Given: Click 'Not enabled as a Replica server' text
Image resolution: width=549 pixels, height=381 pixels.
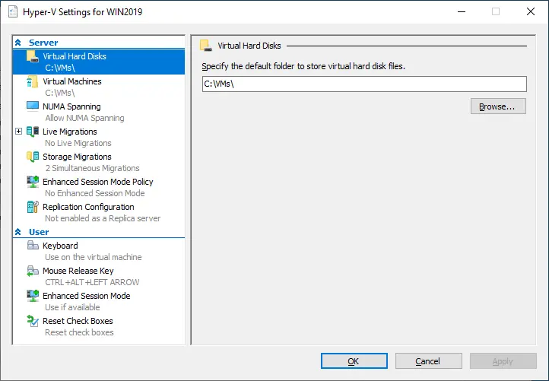Looking at the screenshot, I should tap(103, 218).
